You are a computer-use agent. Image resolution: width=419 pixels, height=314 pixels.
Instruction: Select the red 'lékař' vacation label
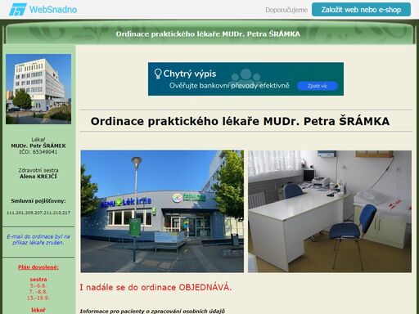[x=38, y=310]
